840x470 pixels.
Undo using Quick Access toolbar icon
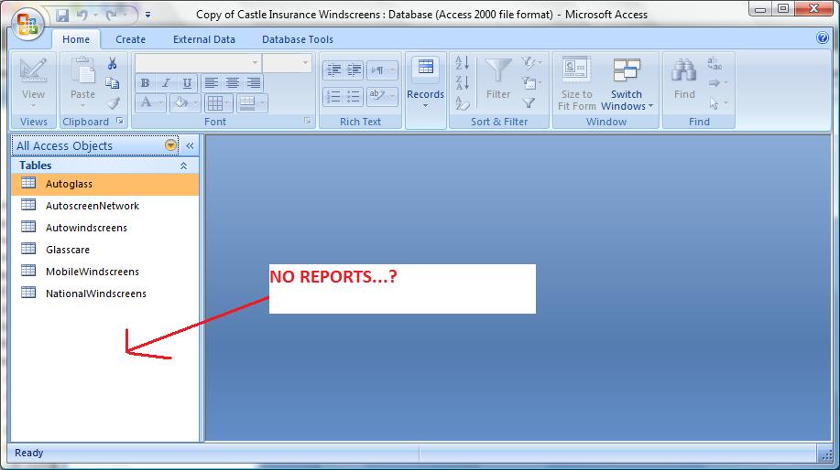(82, 15)
